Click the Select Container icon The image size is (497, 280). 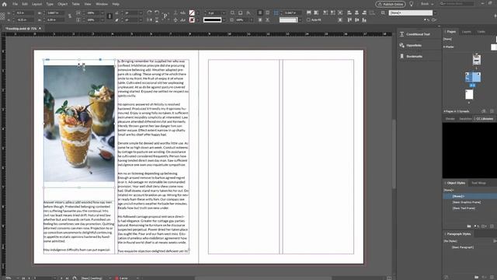click(176, 12)
